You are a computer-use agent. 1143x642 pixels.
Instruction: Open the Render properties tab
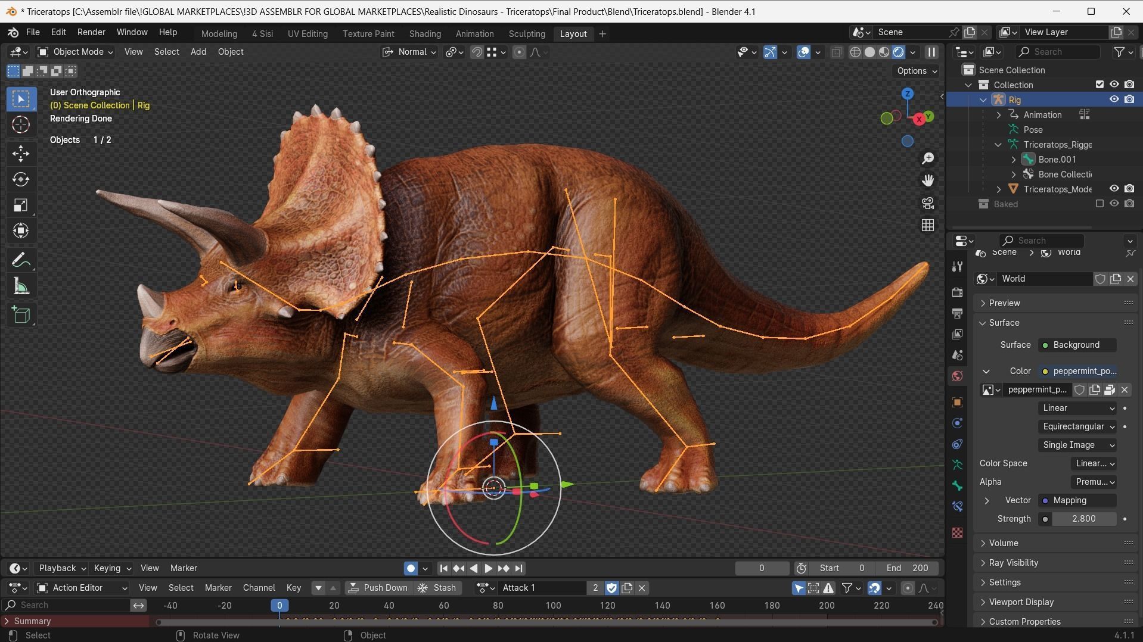(957, 292)
